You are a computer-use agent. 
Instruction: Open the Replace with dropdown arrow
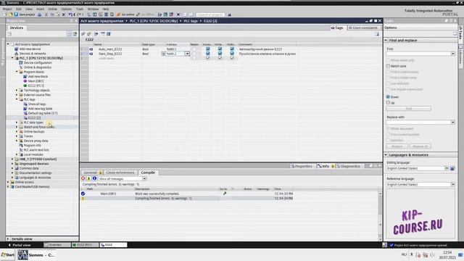(452, 123)
